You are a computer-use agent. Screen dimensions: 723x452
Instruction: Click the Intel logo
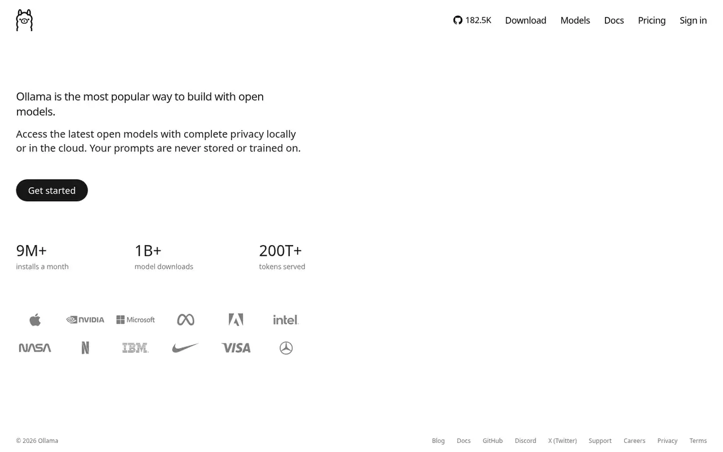(x=286, y=320)
